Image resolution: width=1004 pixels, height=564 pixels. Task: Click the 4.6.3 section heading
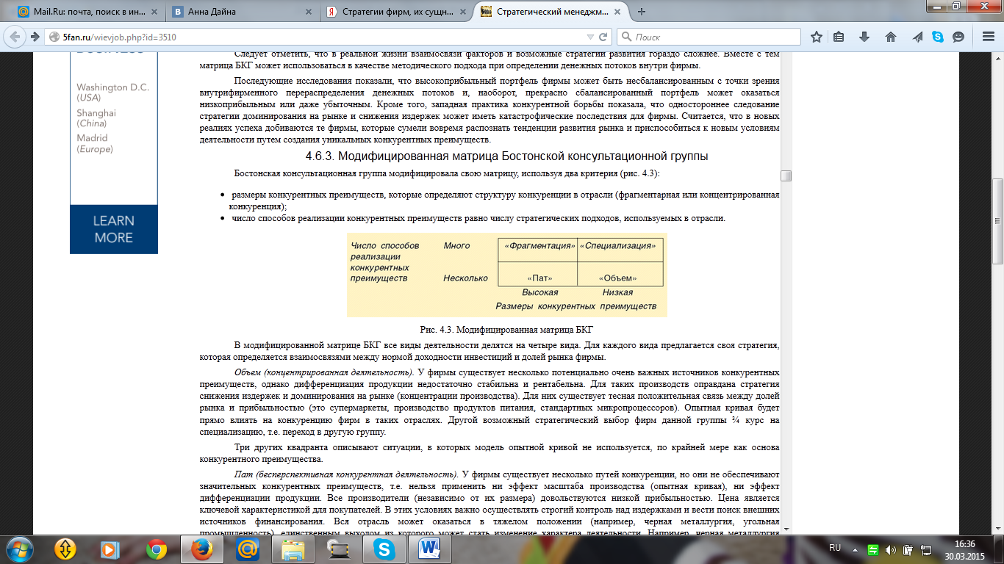[506, 156]
